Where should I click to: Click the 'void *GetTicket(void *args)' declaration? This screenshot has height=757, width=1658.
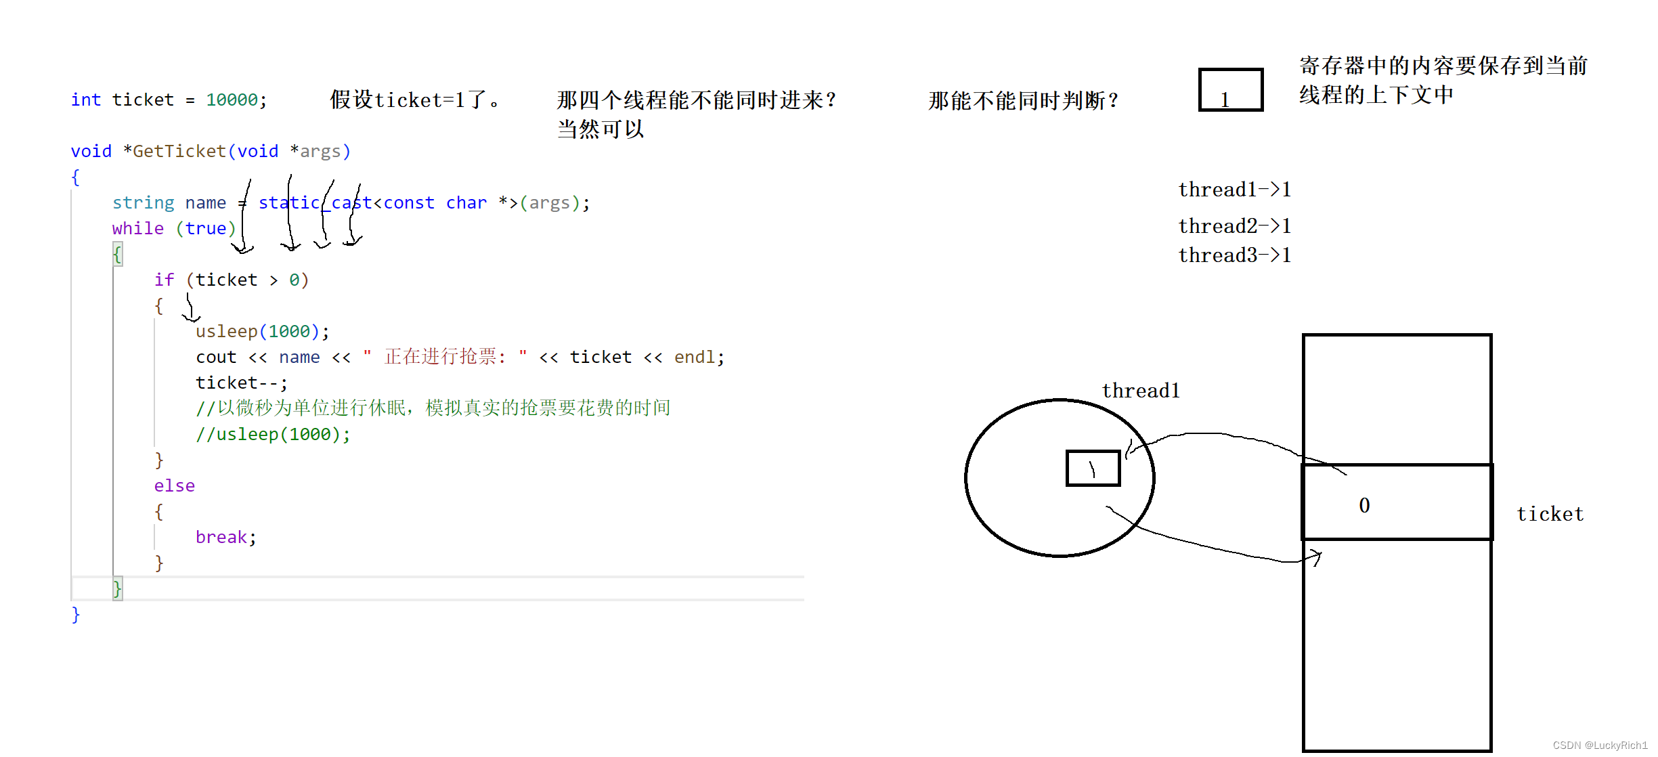pos(211,151)
